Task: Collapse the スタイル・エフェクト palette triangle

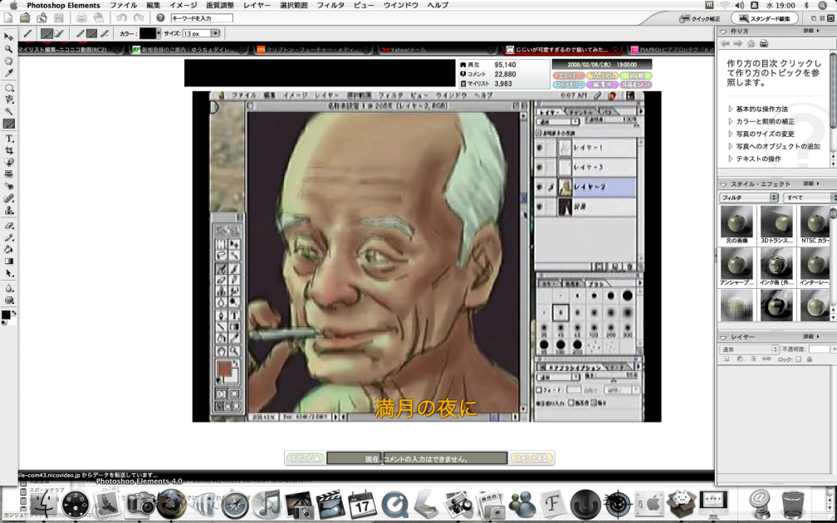Action: coord(723,184)
